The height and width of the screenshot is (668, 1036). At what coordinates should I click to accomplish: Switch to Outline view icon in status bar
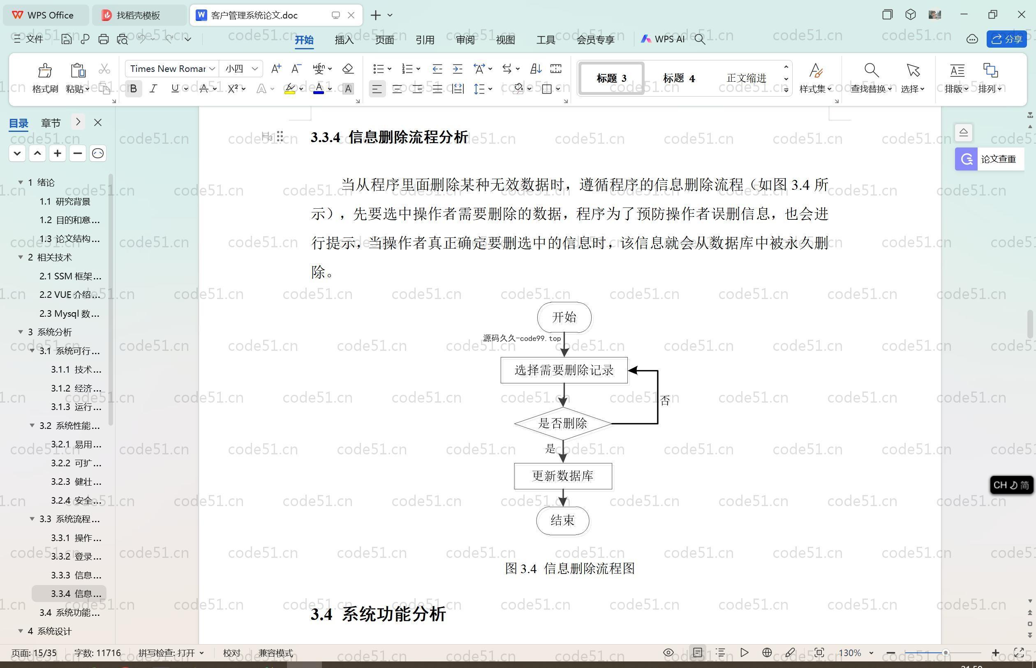(720, 652)
